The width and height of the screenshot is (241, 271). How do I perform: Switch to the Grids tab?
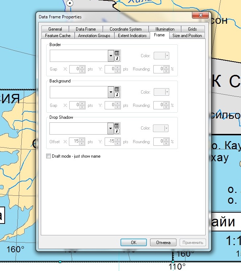pyautogui.click(x=192, y=29)
